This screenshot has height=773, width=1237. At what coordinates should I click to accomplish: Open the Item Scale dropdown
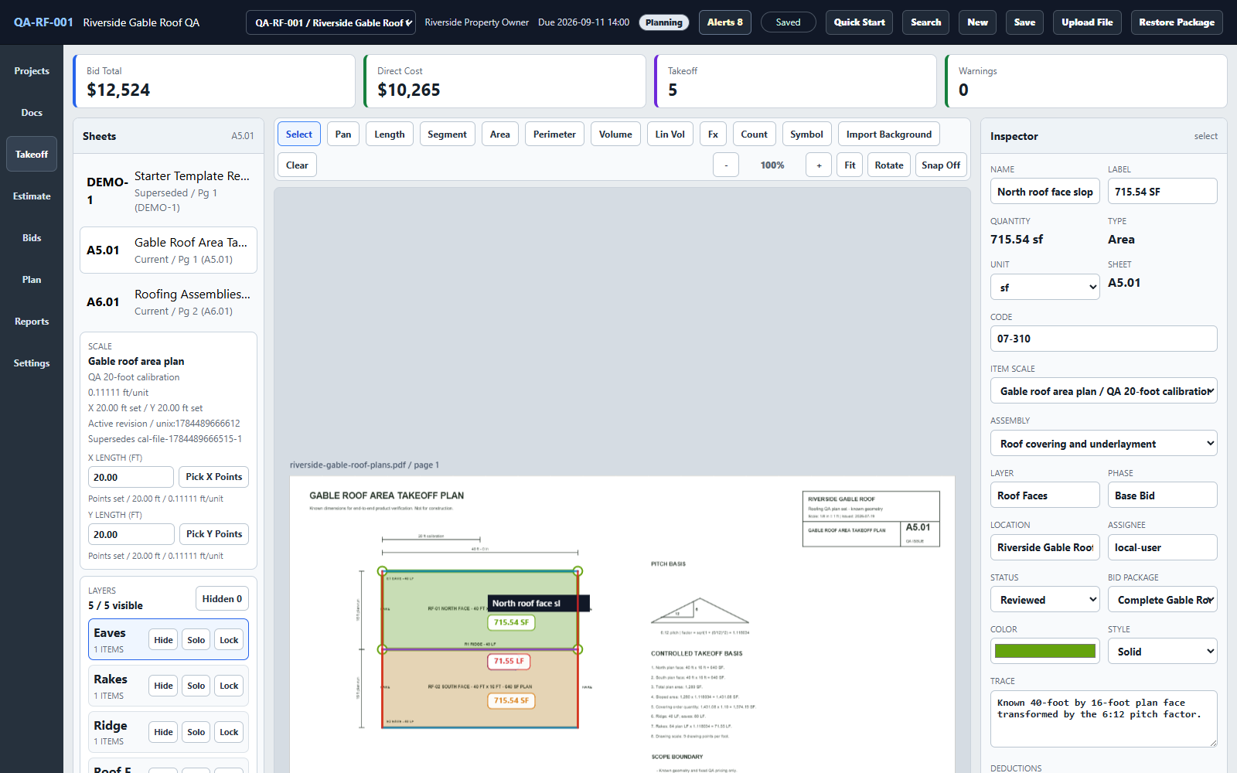click(1104, 391)
